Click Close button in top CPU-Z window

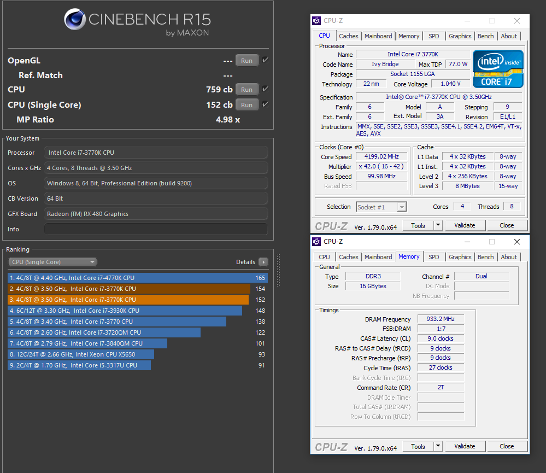pyautogui.click(x=507, y=225)
